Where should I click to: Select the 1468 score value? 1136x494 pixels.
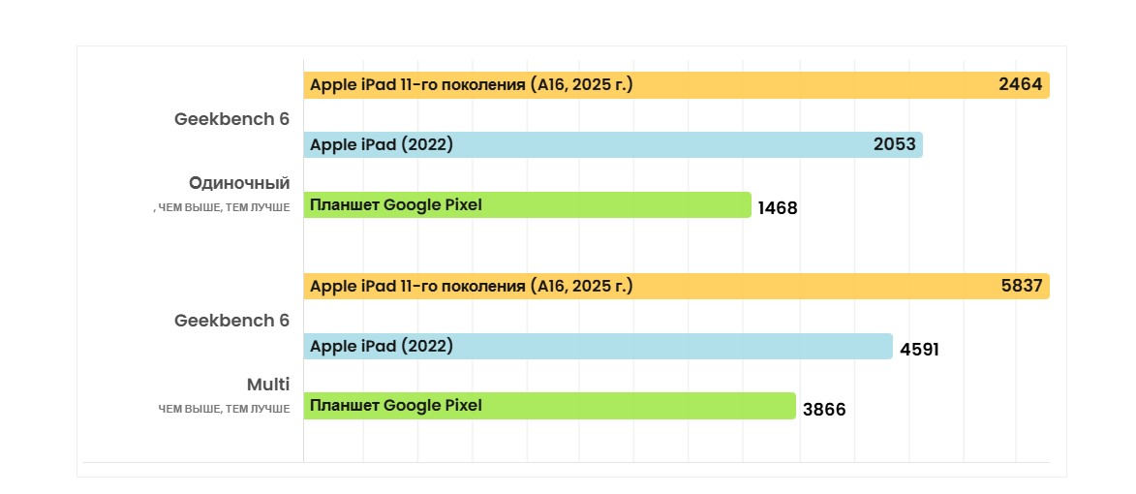point(778,208)
